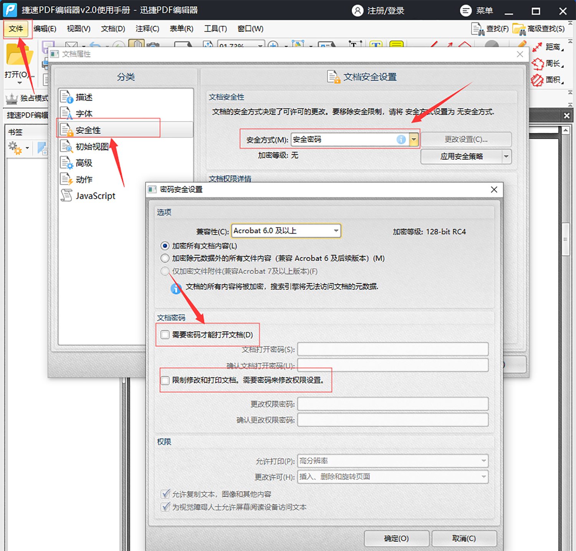Viewport: 576px width, 551px height.
Task: Click 取消(C) in 密码安全设置 dialog
Action: (464, 538)
